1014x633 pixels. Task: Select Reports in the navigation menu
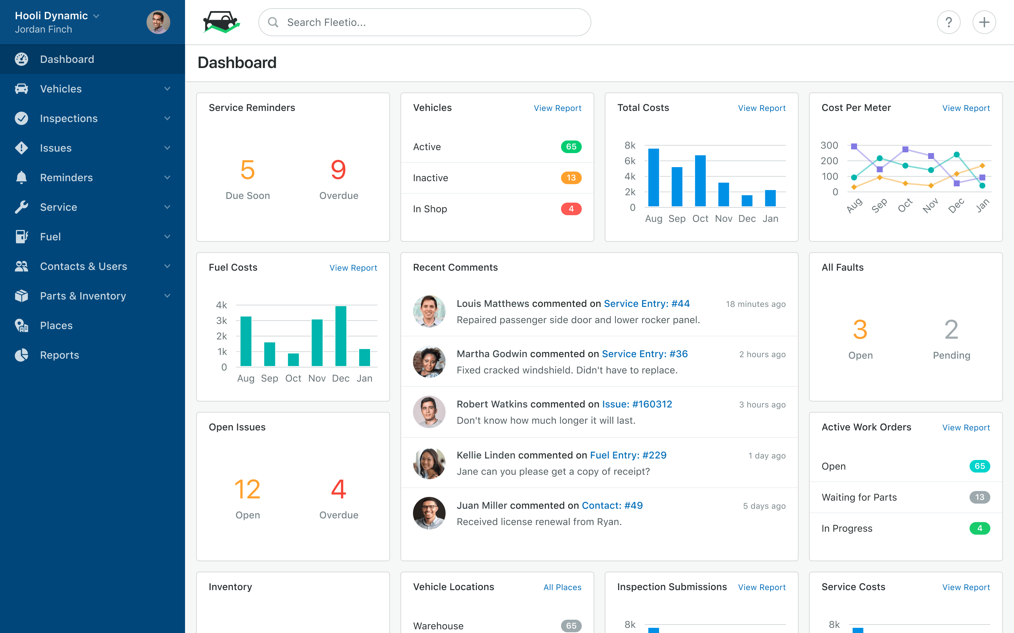click(59, 355)
